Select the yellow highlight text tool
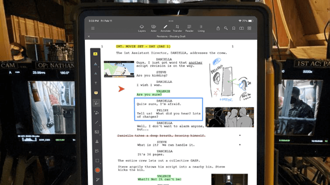Image resolution: width=330 pixels, height=185 pixels. (x=95, y=54)
